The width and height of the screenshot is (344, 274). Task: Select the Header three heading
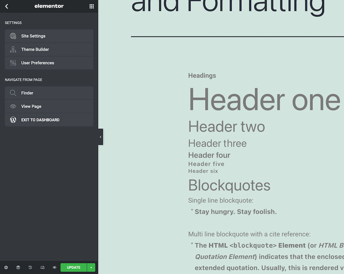coord(217,143)
